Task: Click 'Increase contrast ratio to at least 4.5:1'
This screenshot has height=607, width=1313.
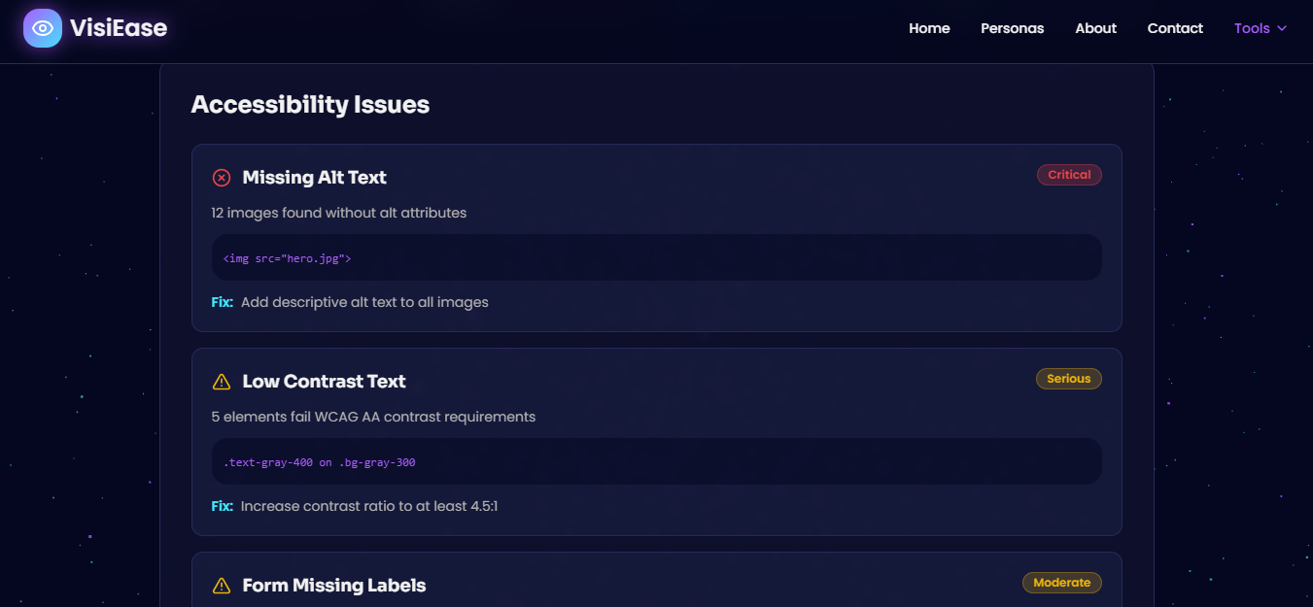Action: [369, 506]
